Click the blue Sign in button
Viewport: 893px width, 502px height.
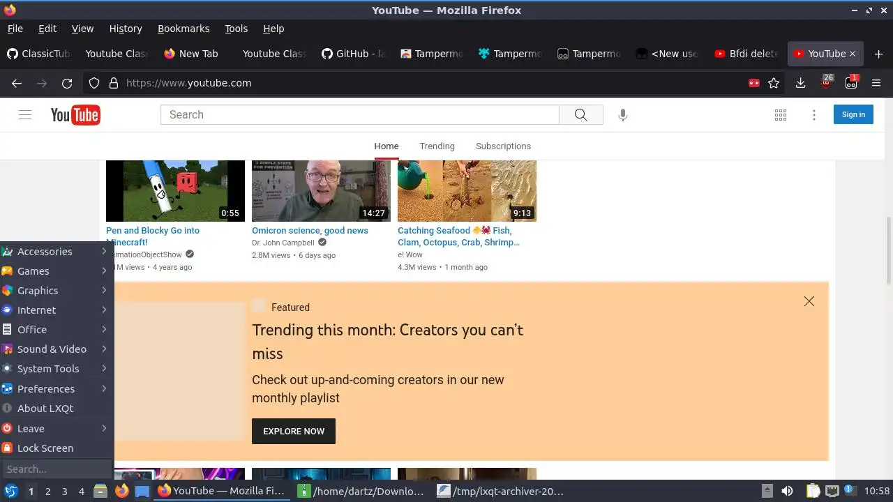click(x=853, y=115)
